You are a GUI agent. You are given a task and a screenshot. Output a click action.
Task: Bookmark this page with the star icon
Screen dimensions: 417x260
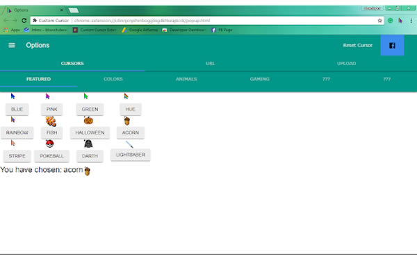pos(379,20)
